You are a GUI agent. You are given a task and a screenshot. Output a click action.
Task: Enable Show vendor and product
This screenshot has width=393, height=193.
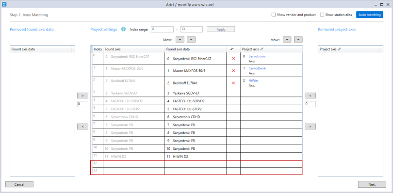pos(274,15)
